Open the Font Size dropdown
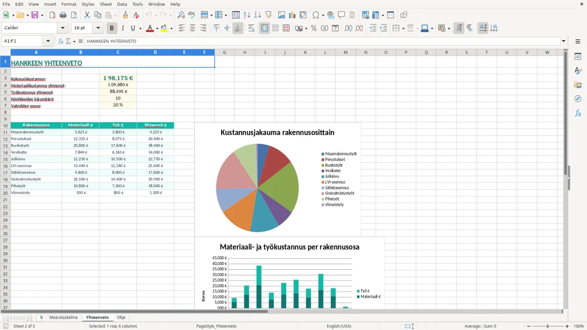 click(98, 28)
